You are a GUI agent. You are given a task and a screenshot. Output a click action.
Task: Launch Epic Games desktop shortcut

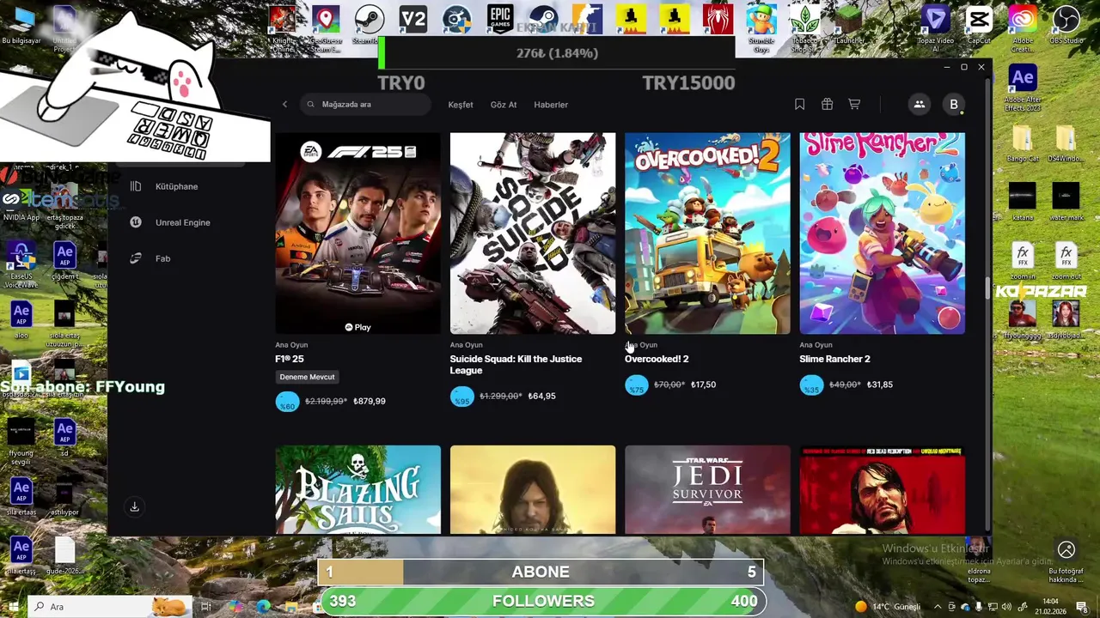(x=499, y=19)
